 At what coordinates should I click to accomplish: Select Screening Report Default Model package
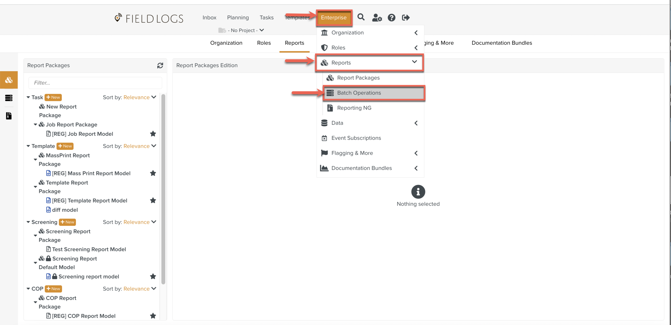[68, 263]
